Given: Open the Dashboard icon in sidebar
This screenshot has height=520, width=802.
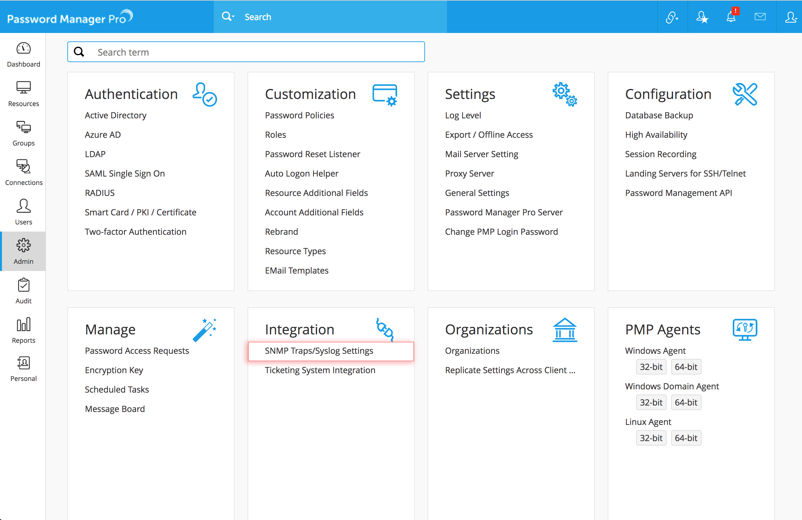Looking at the screenshot, I should [x=23, y=54].
